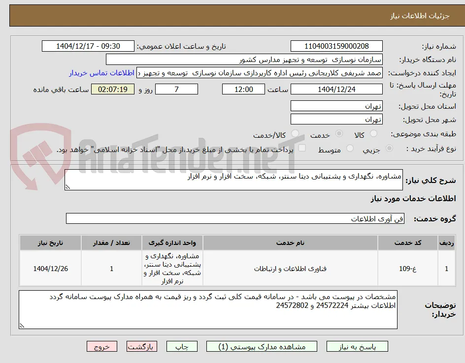Click the چاپ print button

click(x=182, y=346)
